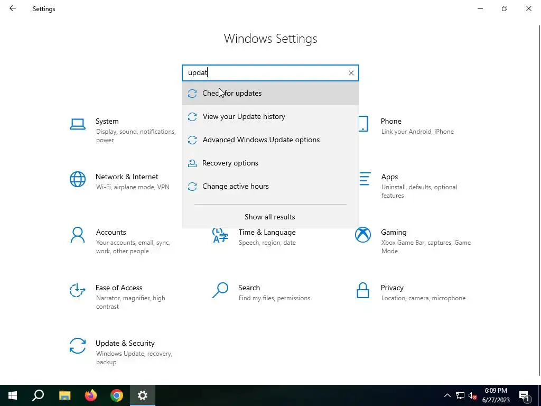
Task: Click Show all results
Action: click(270, 217)
